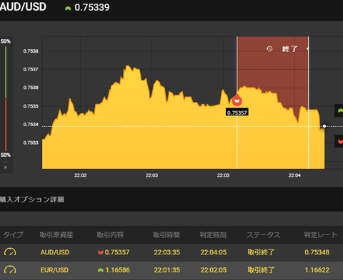Click the AUD/USD asset link in the table
343x280 pixels.
tap(55, 252)
